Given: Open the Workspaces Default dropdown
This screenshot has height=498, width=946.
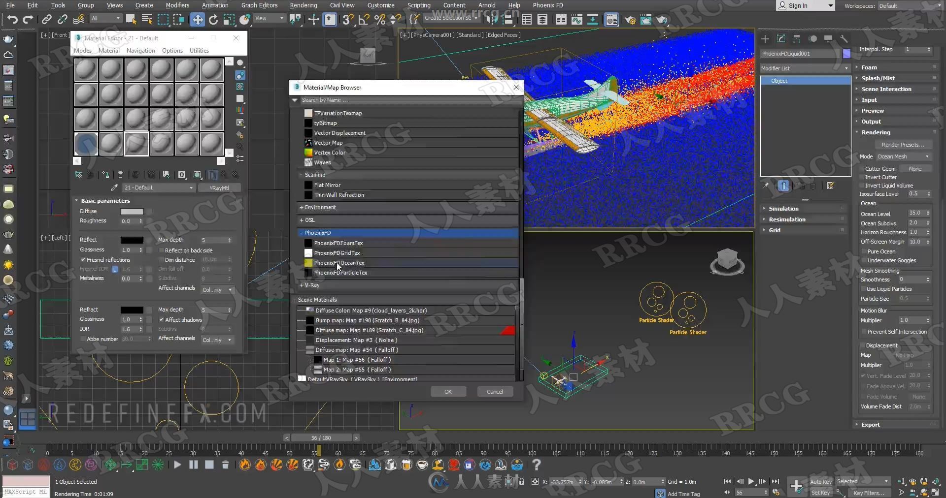Looking at the screenshot, I should (x=909, y=6).
